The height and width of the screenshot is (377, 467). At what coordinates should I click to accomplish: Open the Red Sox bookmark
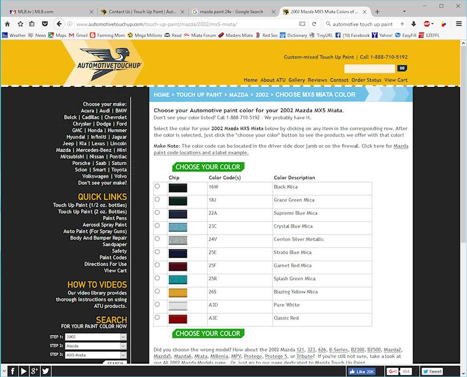tap(267, 35)
